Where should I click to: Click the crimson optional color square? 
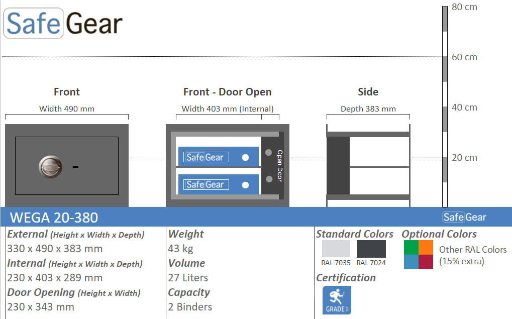[426, 262]
